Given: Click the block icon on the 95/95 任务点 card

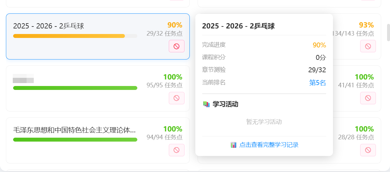Looking at the screenshot, I should coord(177,98).
